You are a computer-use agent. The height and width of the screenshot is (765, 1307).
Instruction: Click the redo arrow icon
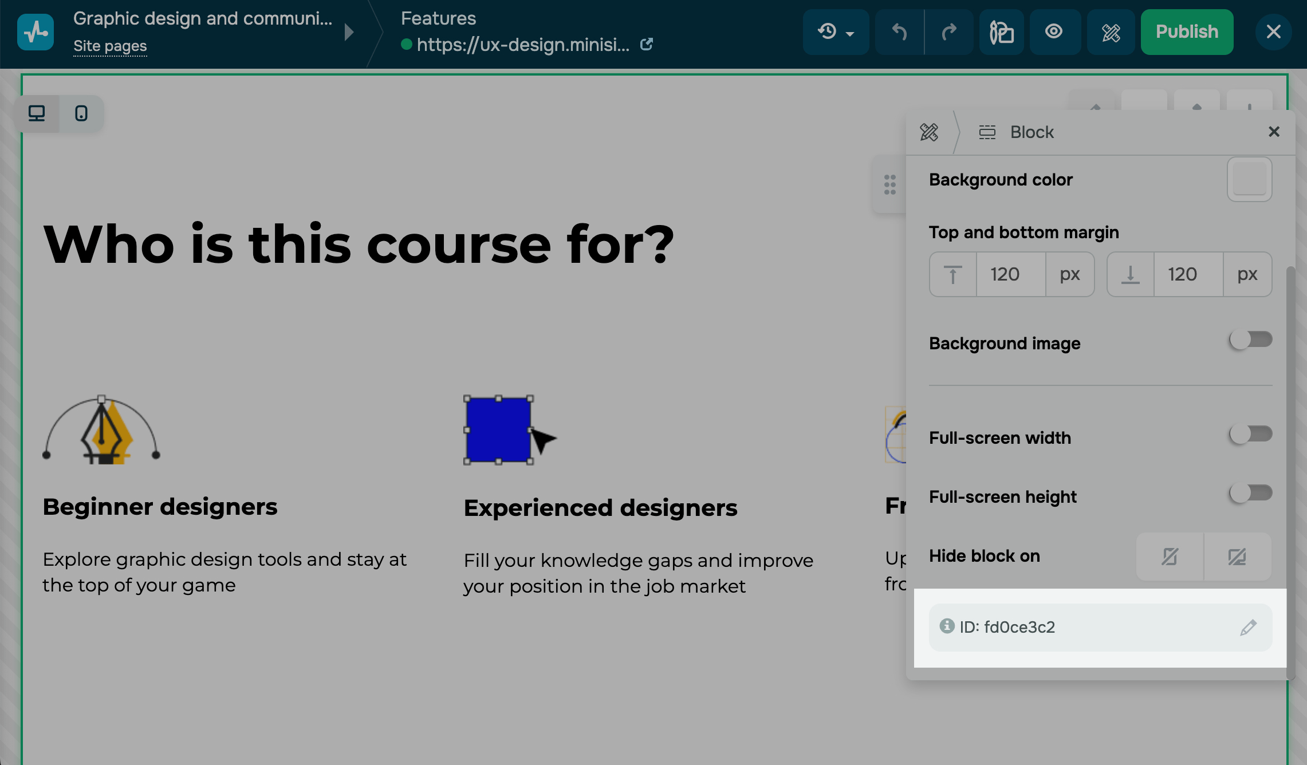949,32
